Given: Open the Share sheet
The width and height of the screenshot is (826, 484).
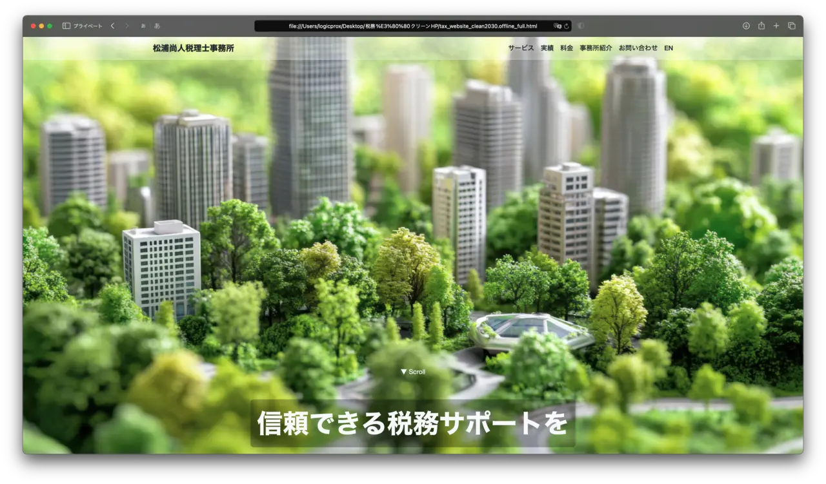Looking at the screenshot, I should click(x=761, y=26).
